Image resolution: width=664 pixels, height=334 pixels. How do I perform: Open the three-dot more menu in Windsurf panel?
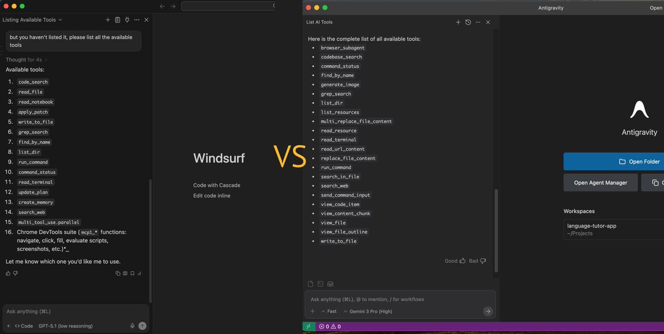pyautogui.click(x=137, y=20)
